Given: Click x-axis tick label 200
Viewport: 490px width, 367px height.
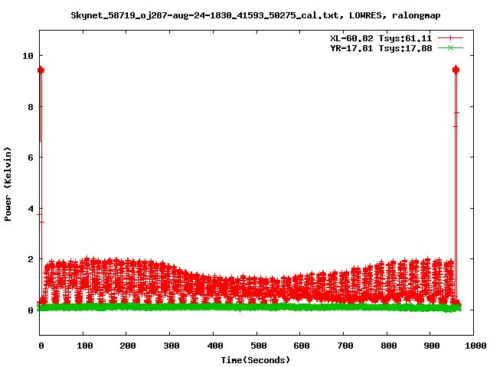Looking at the screenshot, I should (x=128, y=346).
